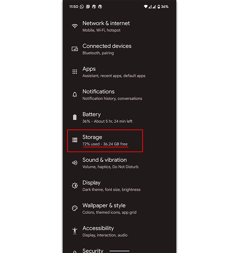Tap the battery icon in the Battery row
This screenshot has height=253, width=239.
75,117
